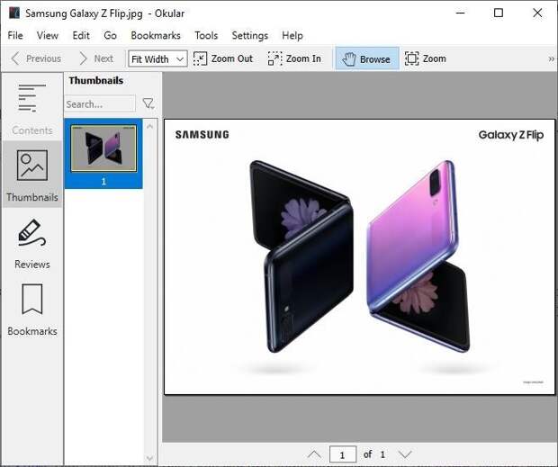Screen dimensions: 558x467
Task: Show the Contents side panel
Action: pyautogui.click(x=32, y=107)
